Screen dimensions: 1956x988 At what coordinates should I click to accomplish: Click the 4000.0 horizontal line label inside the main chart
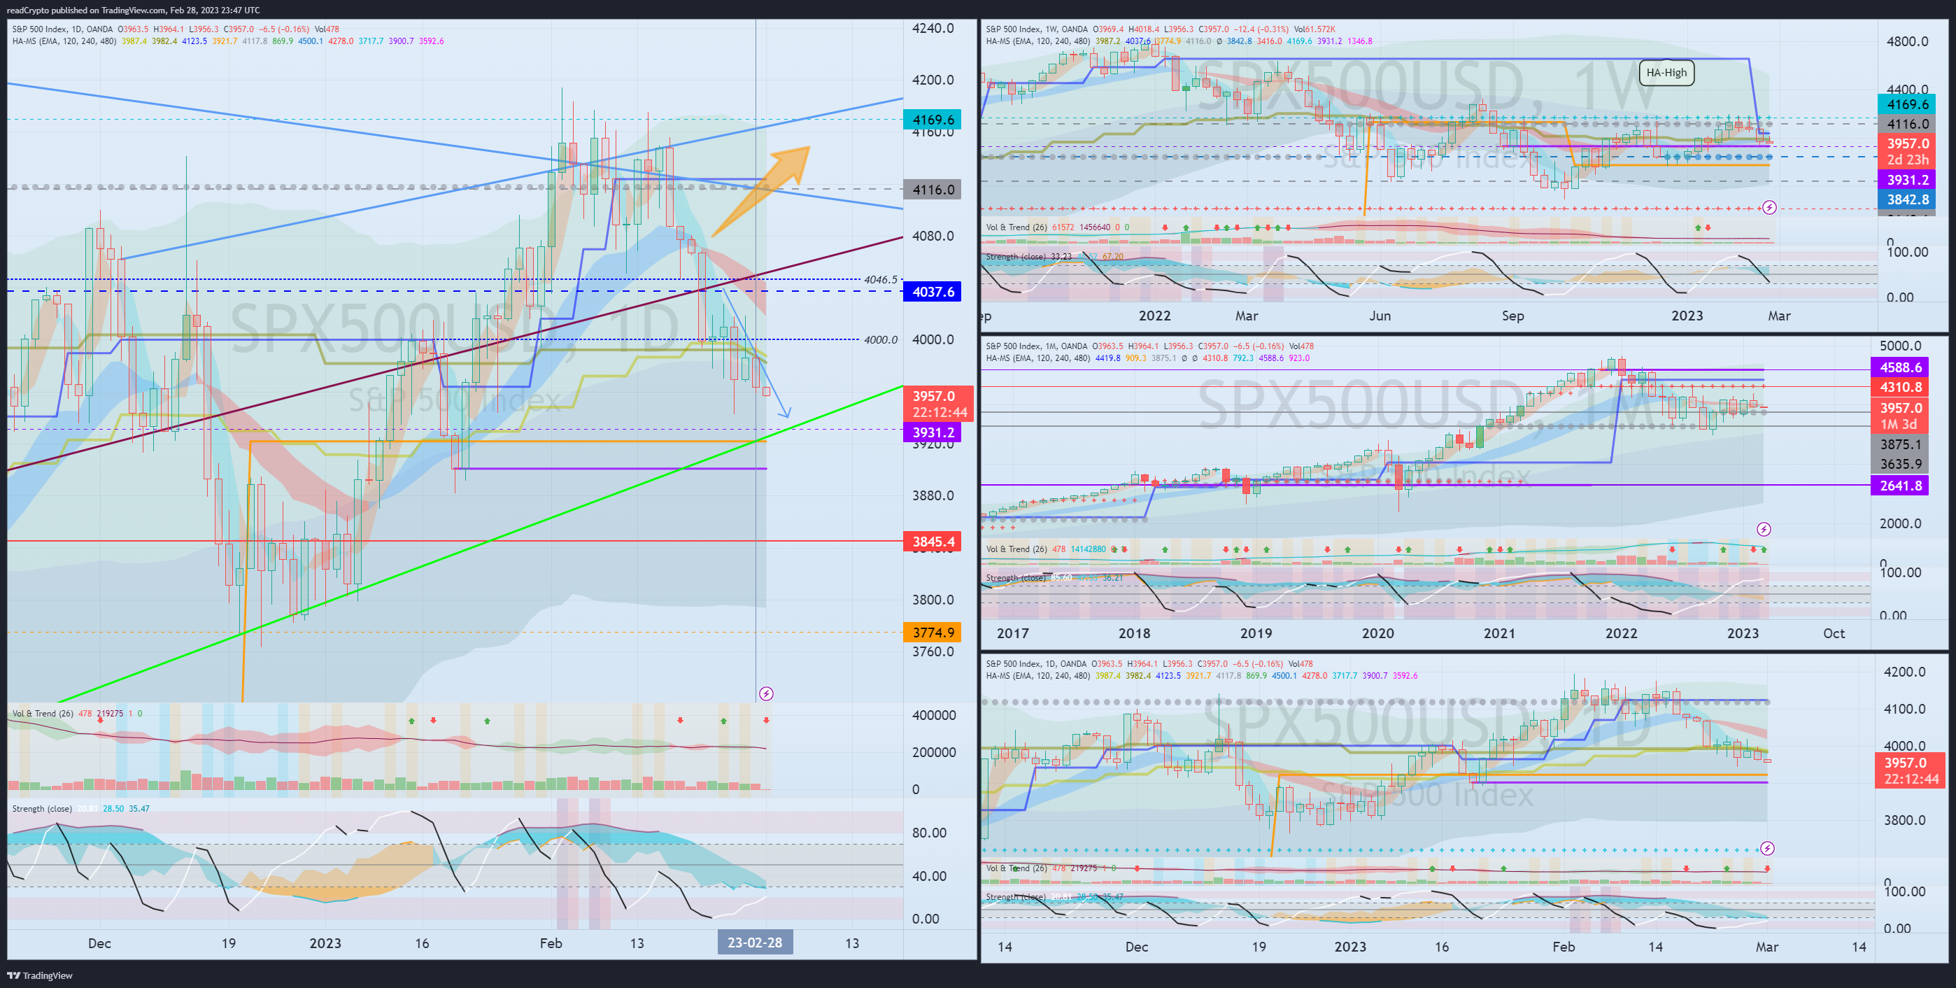pyautogui.click(x=880, y=339)
